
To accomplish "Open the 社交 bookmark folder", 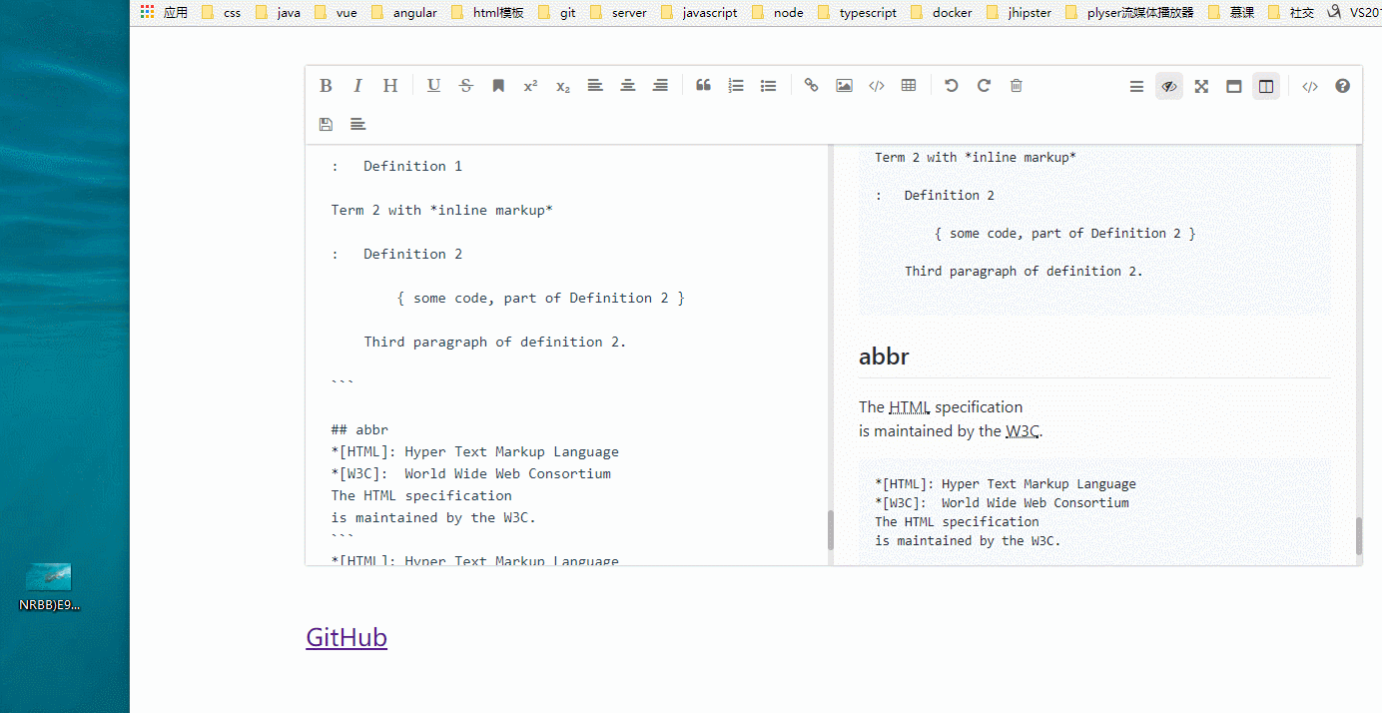I will pos(1291,13).
